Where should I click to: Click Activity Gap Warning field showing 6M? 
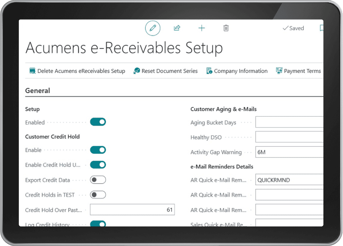pyautogui.click(x=290, y=152)
